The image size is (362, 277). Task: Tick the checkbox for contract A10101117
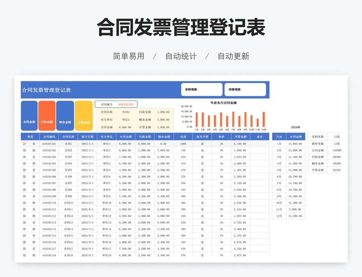click(24, 249)
